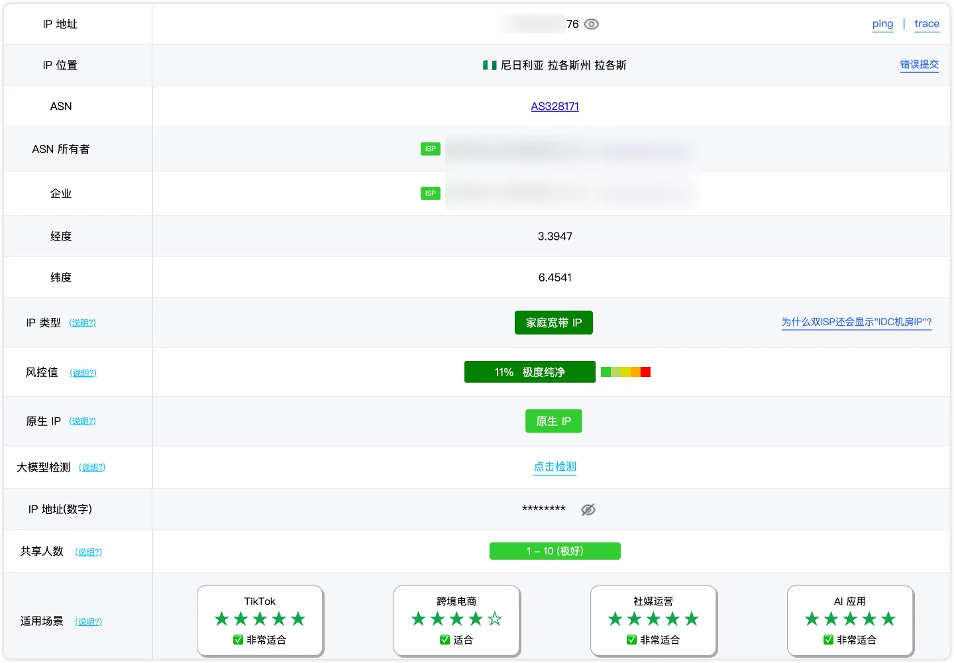Image resolution: width=954 pixels, height=663 pixels.
Task: Click the 1 – 10 (极好) shared users bar
Action: pyautogui.click(x=555, y=551)
